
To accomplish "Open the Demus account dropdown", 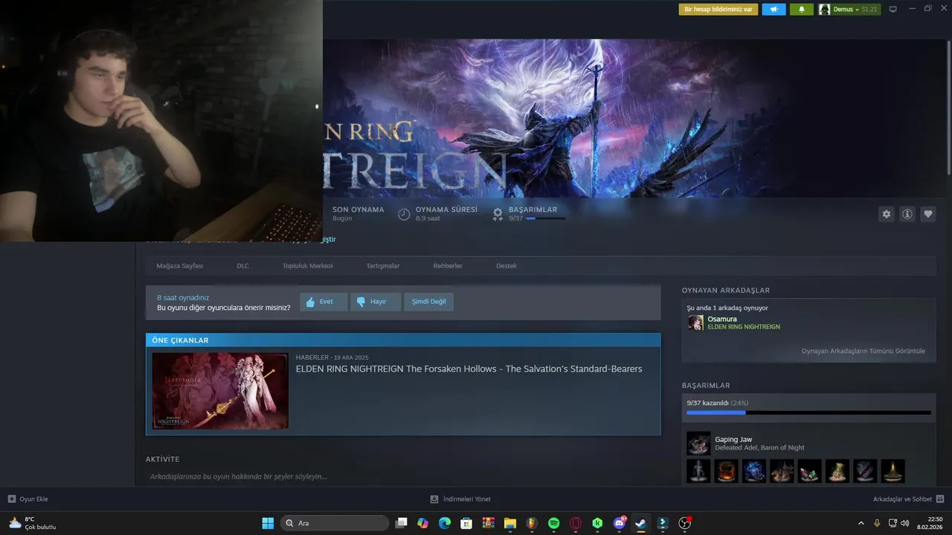I will pyautogui.click(x=849, y=9).
